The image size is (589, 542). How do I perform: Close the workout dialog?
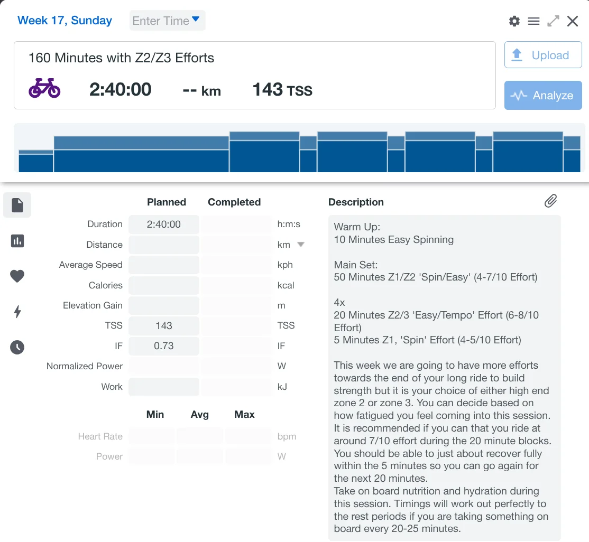pos(573,21)
